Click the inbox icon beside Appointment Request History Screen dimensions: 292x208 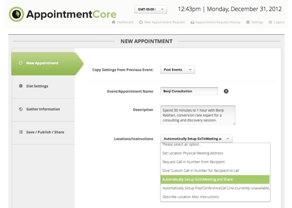click(x=192, y=22)
